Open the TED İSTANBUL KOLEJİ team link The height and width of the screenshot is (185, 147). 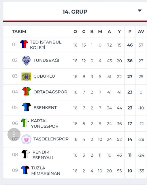coord(46,45)
